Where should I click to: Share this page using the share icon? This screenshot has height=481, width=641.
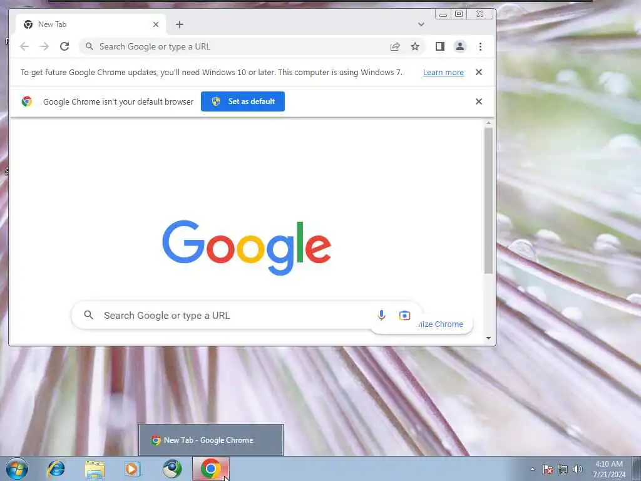tap(395, 46)
